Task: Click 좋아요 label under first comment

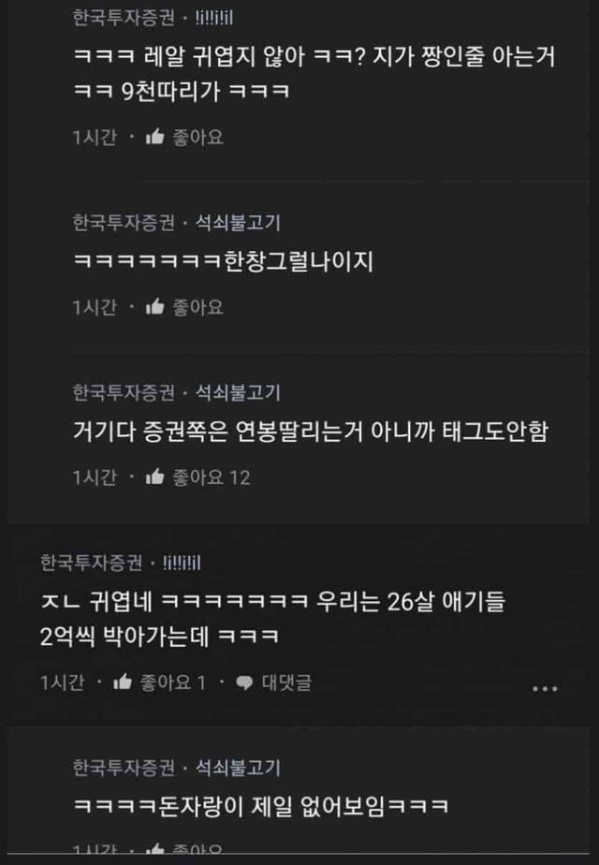Action: [x=197, y=137]
